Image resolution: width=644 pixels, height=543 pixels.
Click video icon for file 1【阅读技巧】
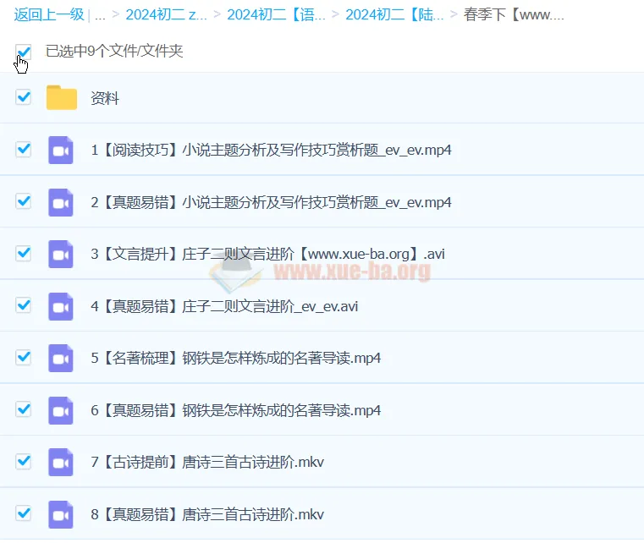coord(61,150)
